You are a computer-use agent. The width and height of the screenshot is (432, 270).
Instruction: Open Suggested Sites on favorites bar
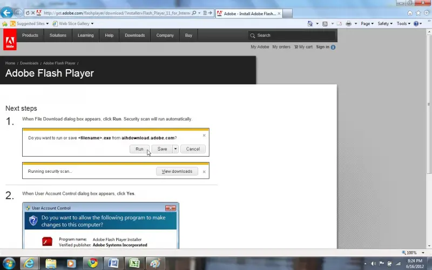(29, 24)
